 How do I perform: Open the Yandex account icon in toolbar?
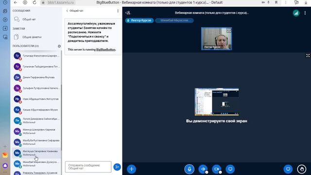(x=25, y=2)
